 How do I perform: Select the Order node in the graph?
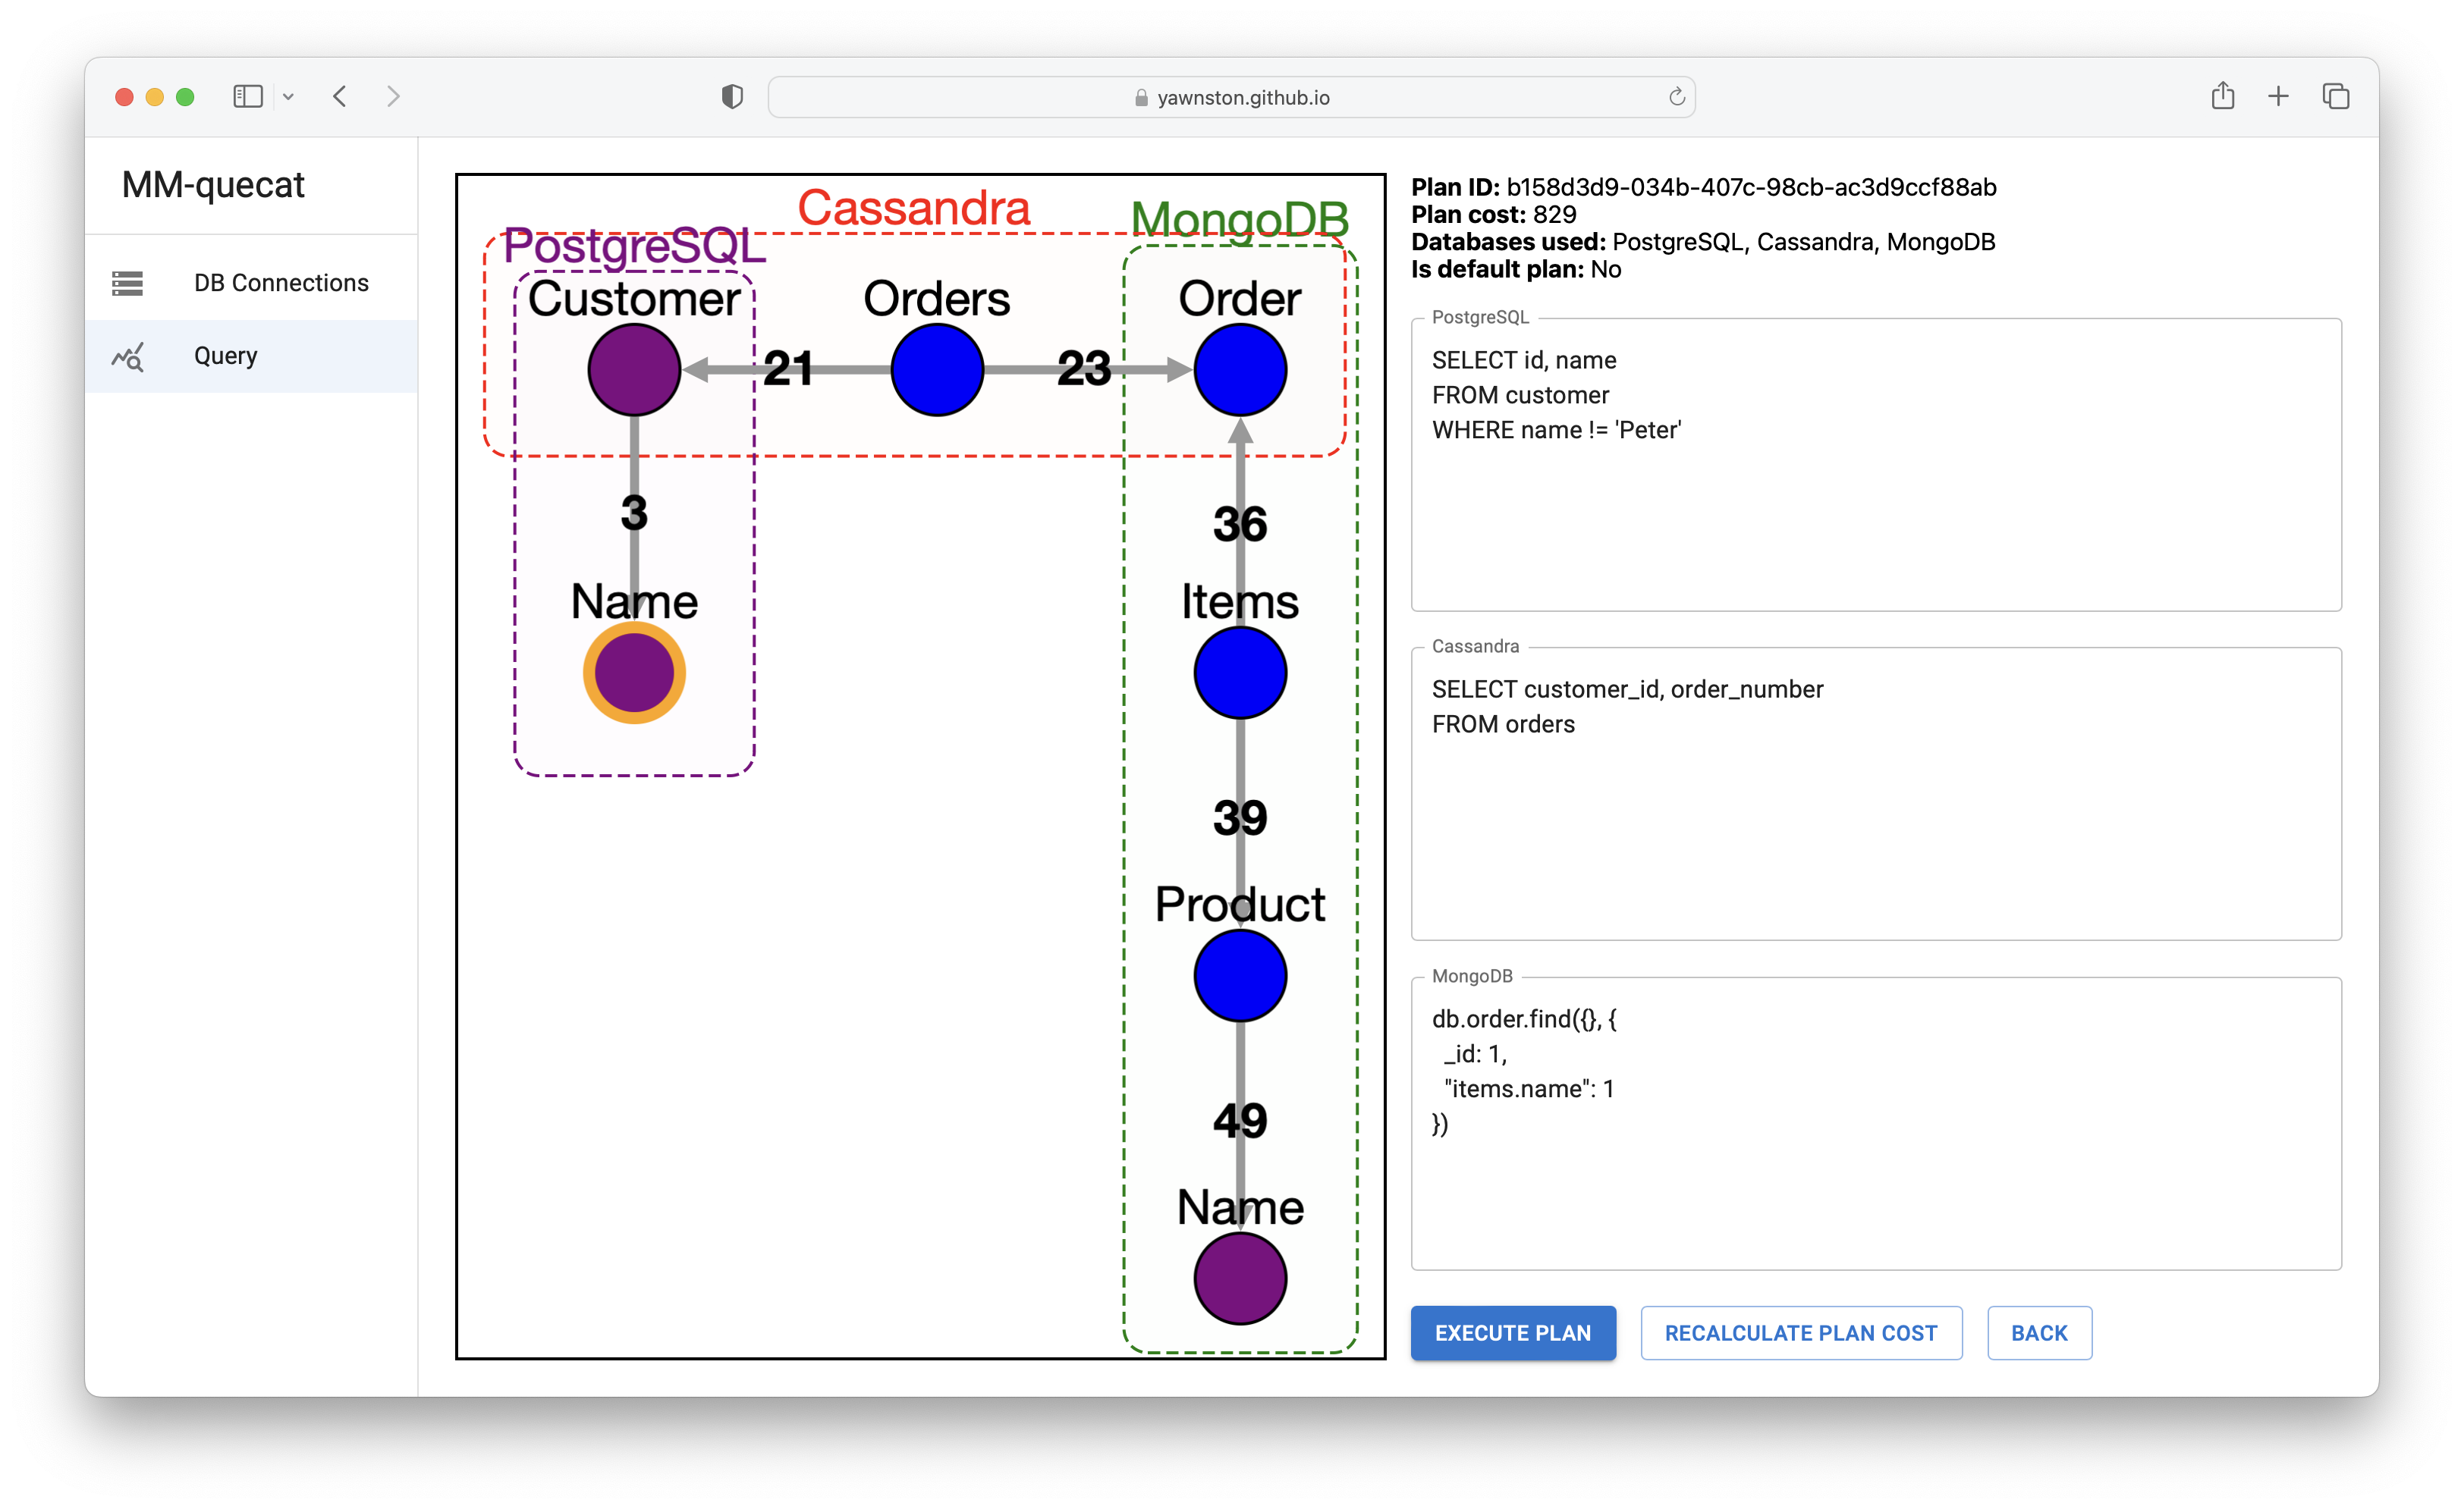click(1240, 370)
